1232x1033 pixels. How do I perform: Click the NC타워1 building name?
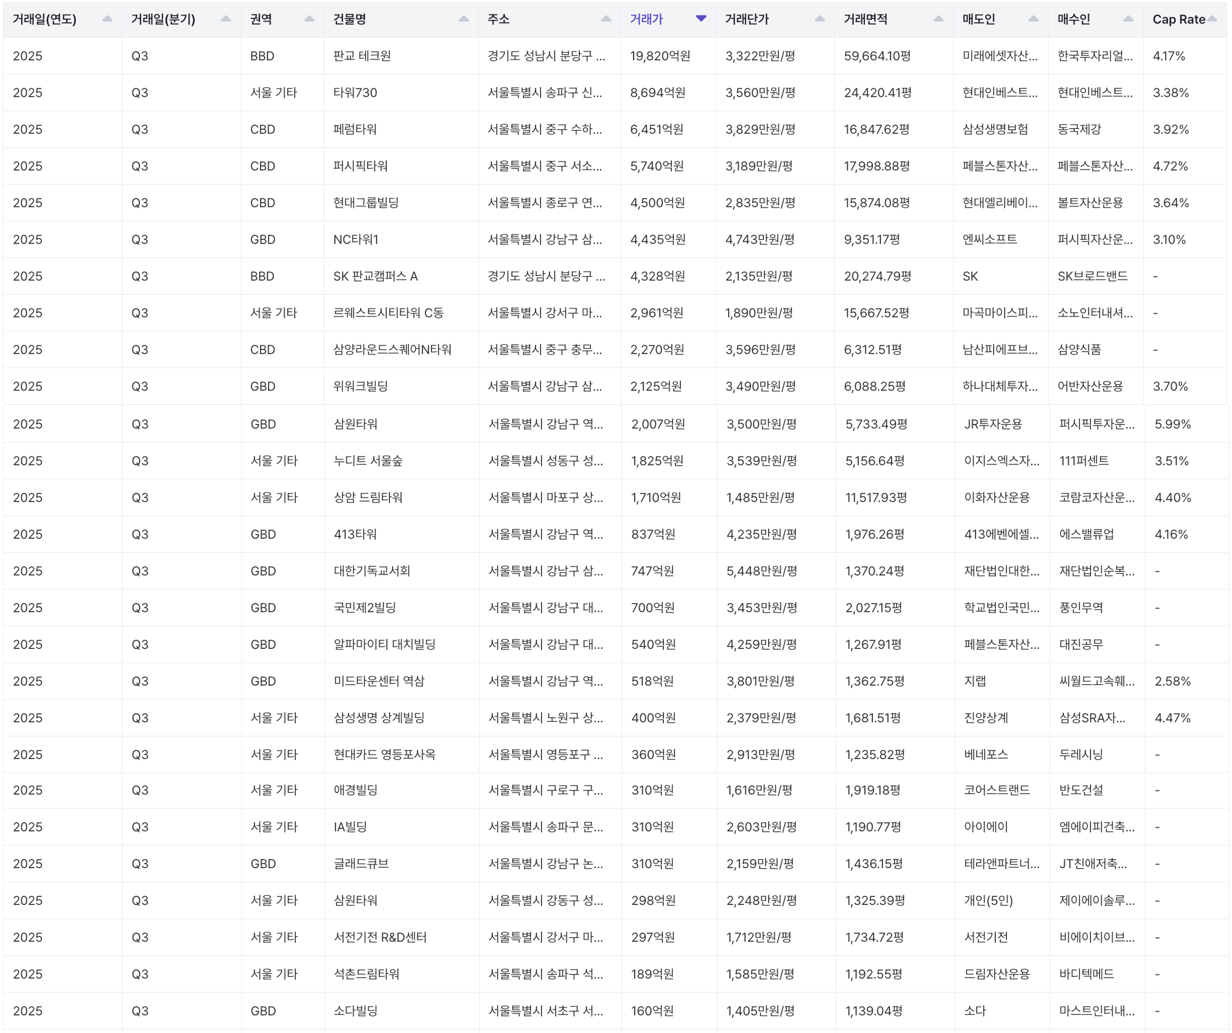tap(355, 239)
